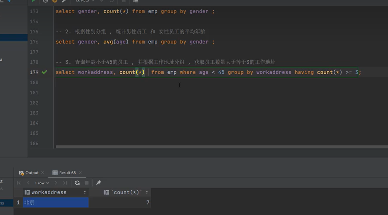
Task: Reload the result set
Action: pyautogui.click(x=77, y=183)
